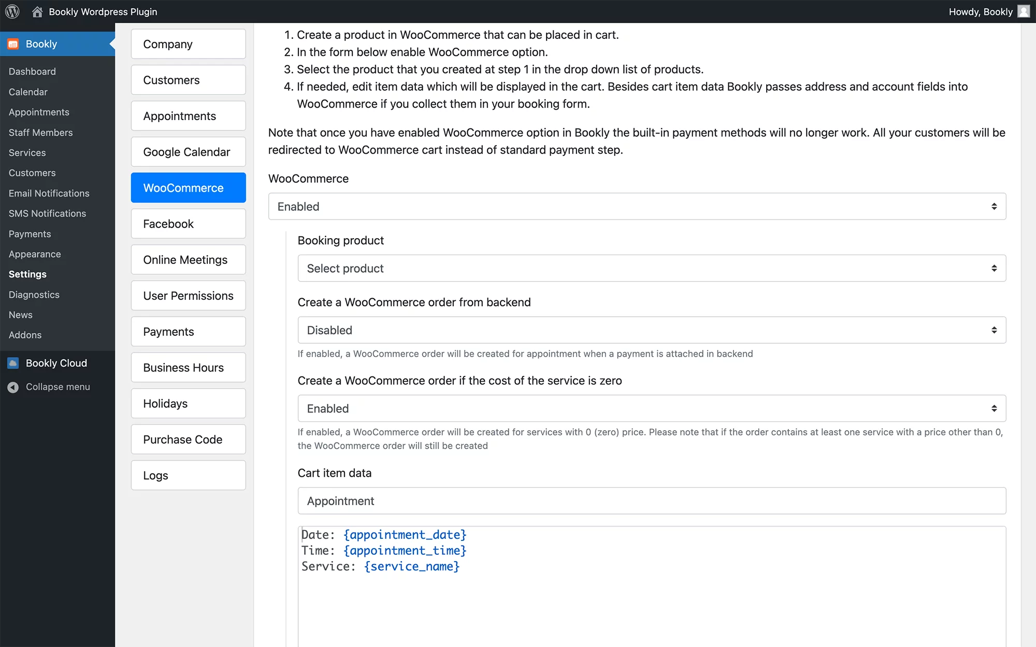Open the Appointments settings tab
Screen dimensions: 1036x647
(x=189, y=116)
